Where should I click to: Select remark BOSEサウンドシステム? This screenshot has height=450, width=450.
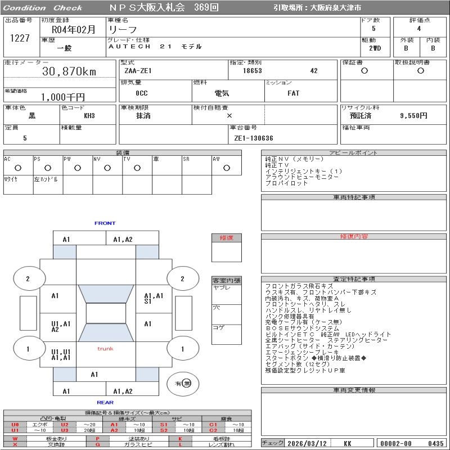[302, 328]
